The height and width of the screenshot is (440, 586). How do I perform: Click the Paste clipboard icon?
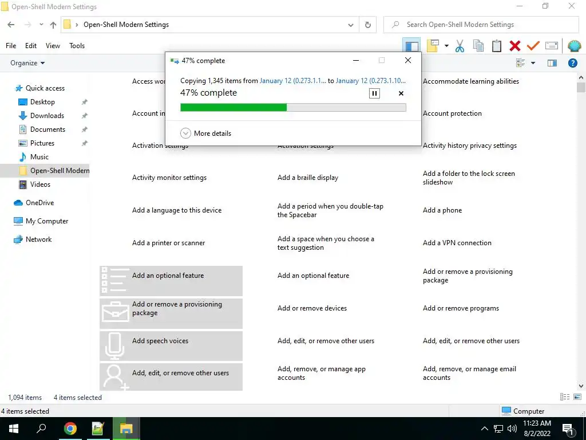pyautogui.click(x=496, y=46)
